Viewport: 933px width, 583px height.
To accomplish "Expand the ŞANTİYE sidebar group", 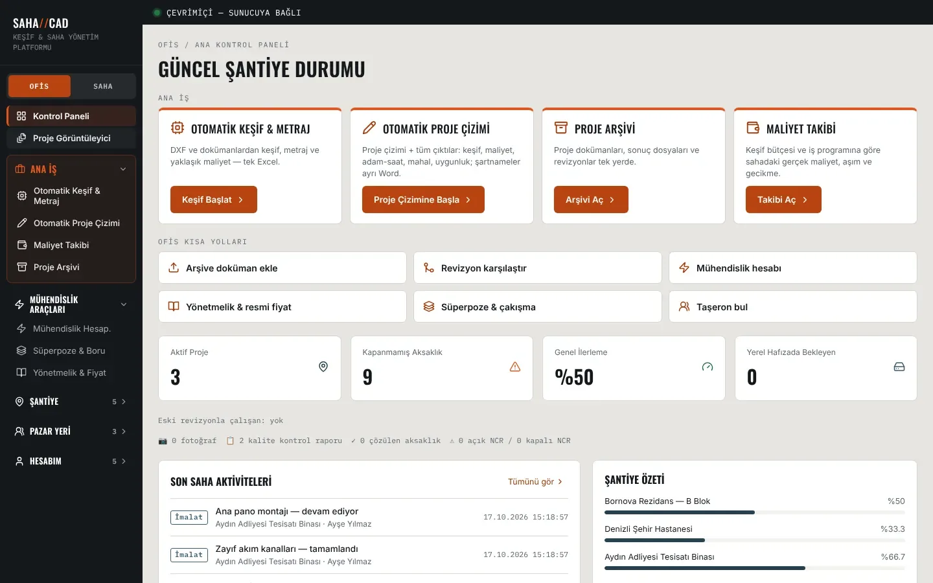I will pyautogui.click(x=71, y=402).
